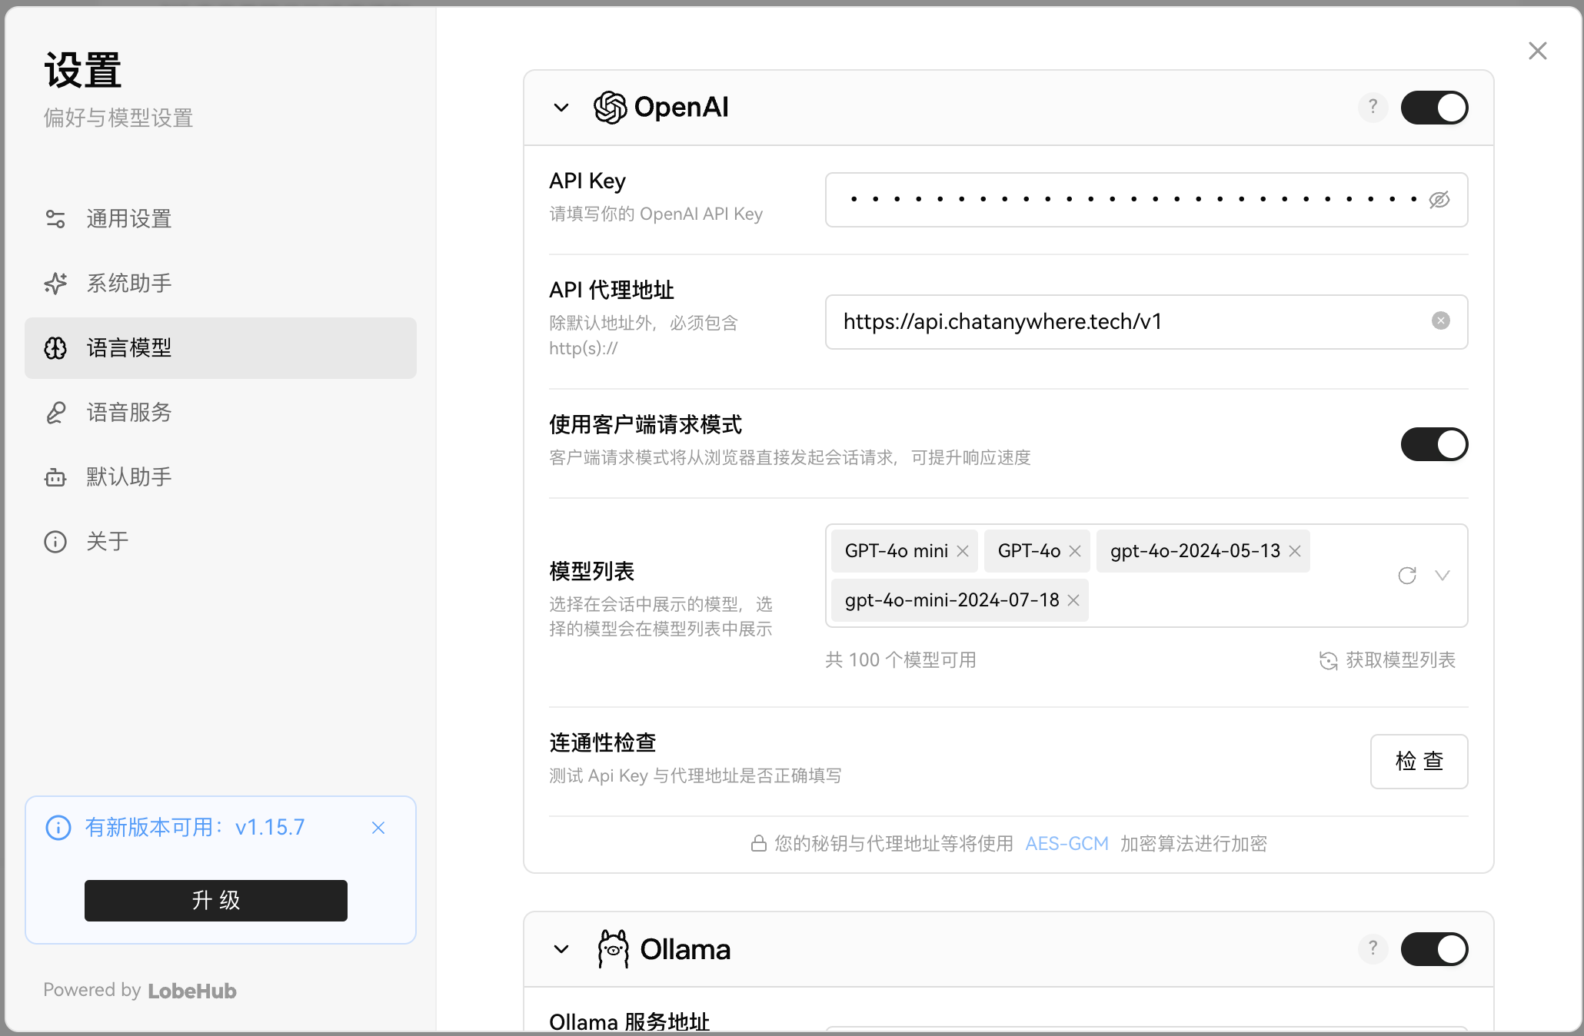The width and height of the screenshot is (1584, 1036).
Task: Dismiss the new version notice
Action: 378,828
